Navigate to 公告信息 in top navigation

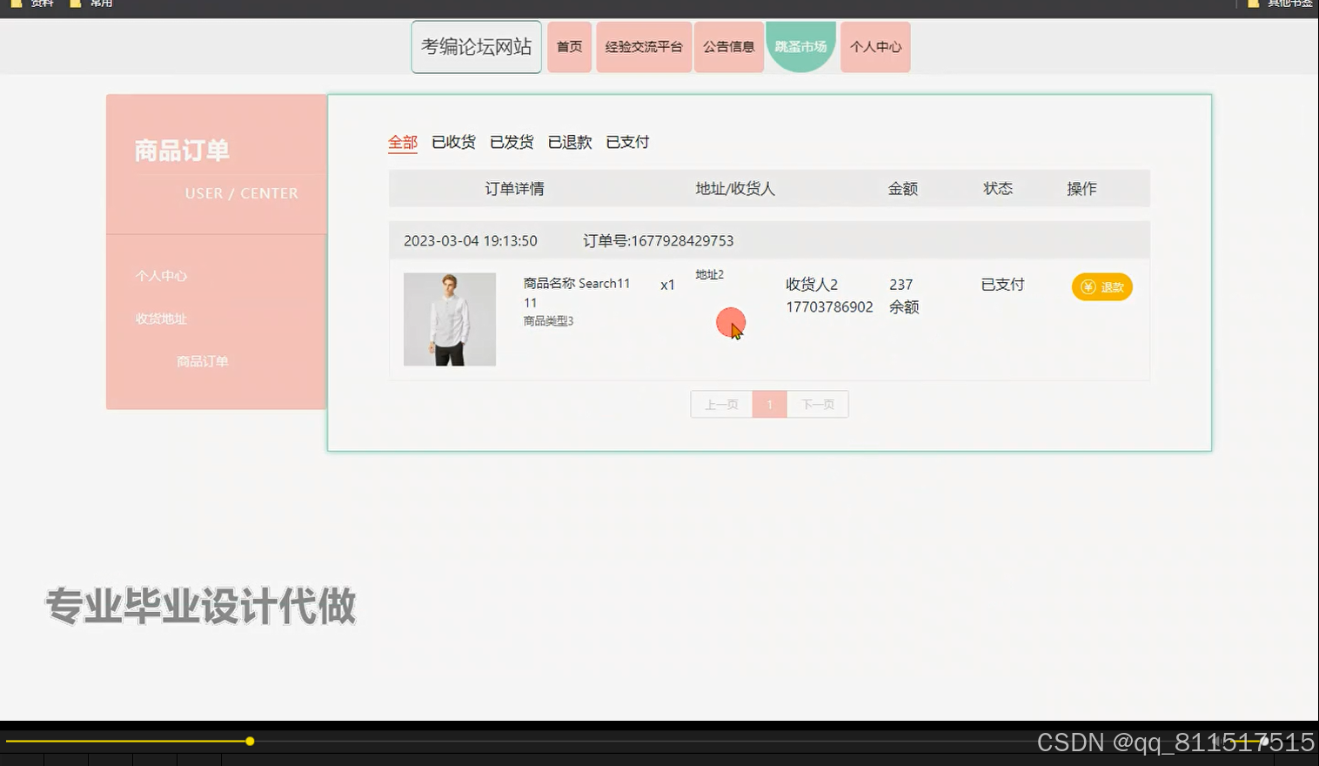click(x=728, y=47)
